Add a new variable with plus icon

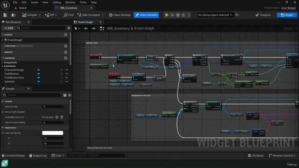65,58
